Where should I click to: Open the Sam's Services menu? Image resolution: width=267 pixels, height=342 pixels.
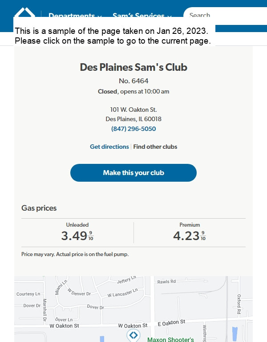[x=138, y=15]
